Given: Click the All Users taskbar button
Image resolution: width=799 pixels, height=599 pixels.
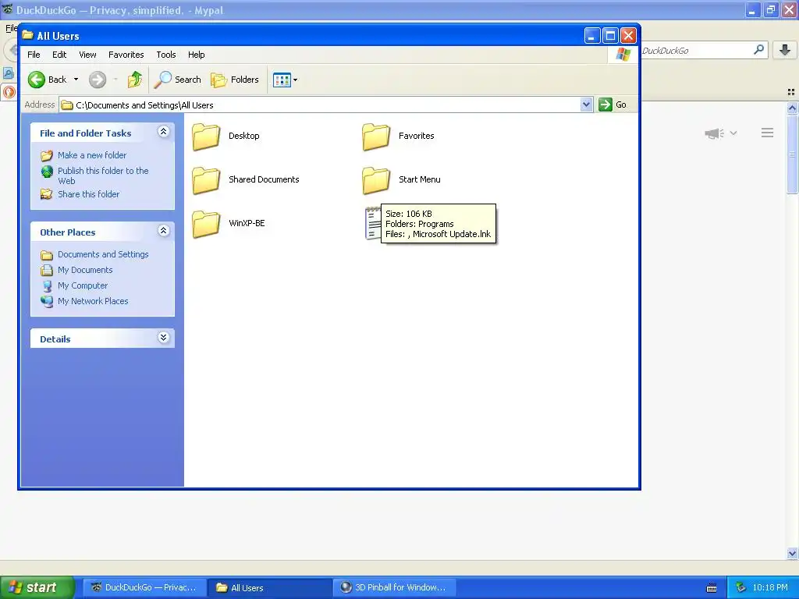Looking at the screenshot, I should (x=270, y=587).
